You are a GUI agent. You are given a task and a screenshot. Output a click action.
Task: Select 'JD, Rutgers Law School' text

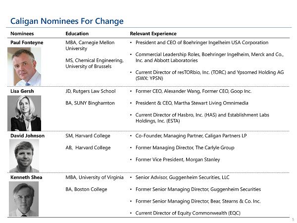tap(91, 91)
